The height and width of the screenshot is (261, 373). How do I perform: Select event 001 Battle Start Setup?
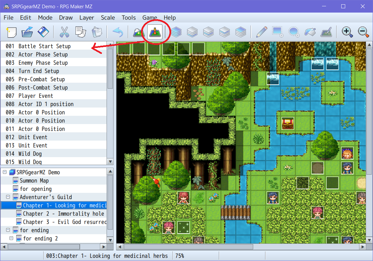tap(54, 46)
